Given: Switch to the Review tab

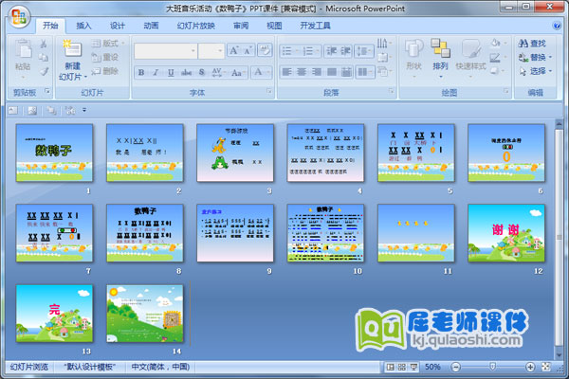Looking at the screenshot, I should pyautogui.click(x=241, y=26).
